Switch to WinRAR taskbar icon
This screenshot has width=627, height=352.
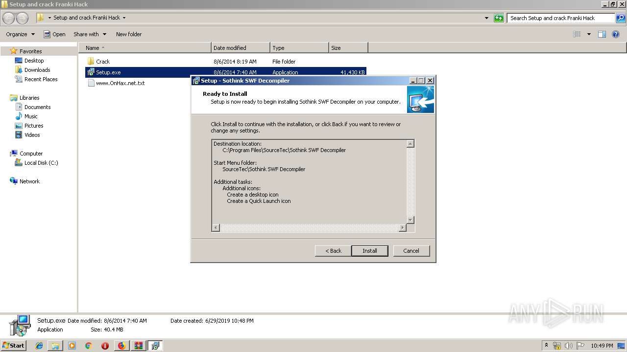(x=138, y=346)
